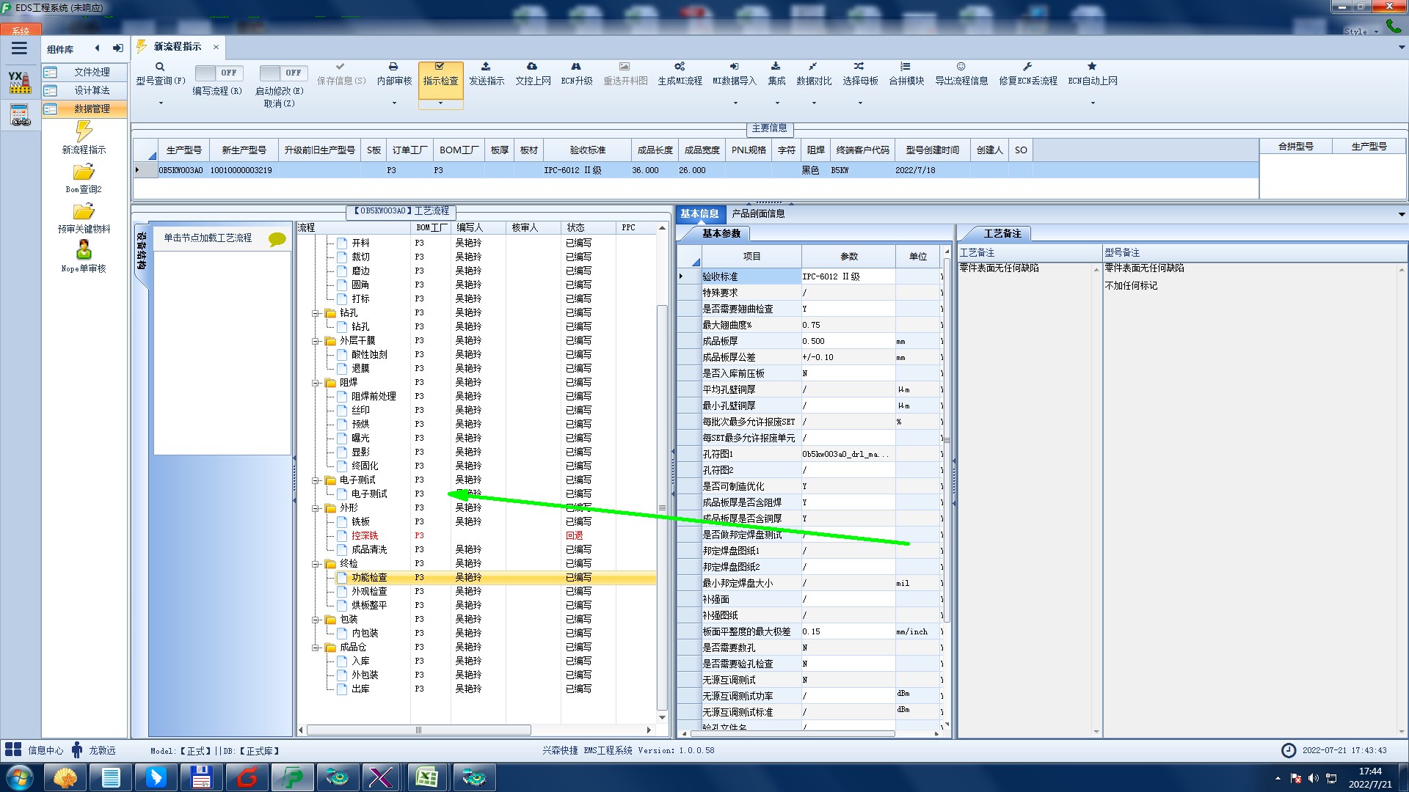Open dropdown arrow under 选择母板
The height and width of the screenshot is (792, 1409).
[x=860, y=103]
